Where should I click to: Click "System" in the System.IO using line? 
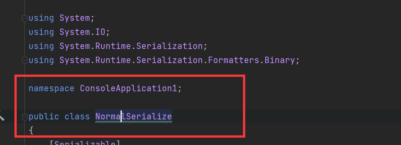75,32
